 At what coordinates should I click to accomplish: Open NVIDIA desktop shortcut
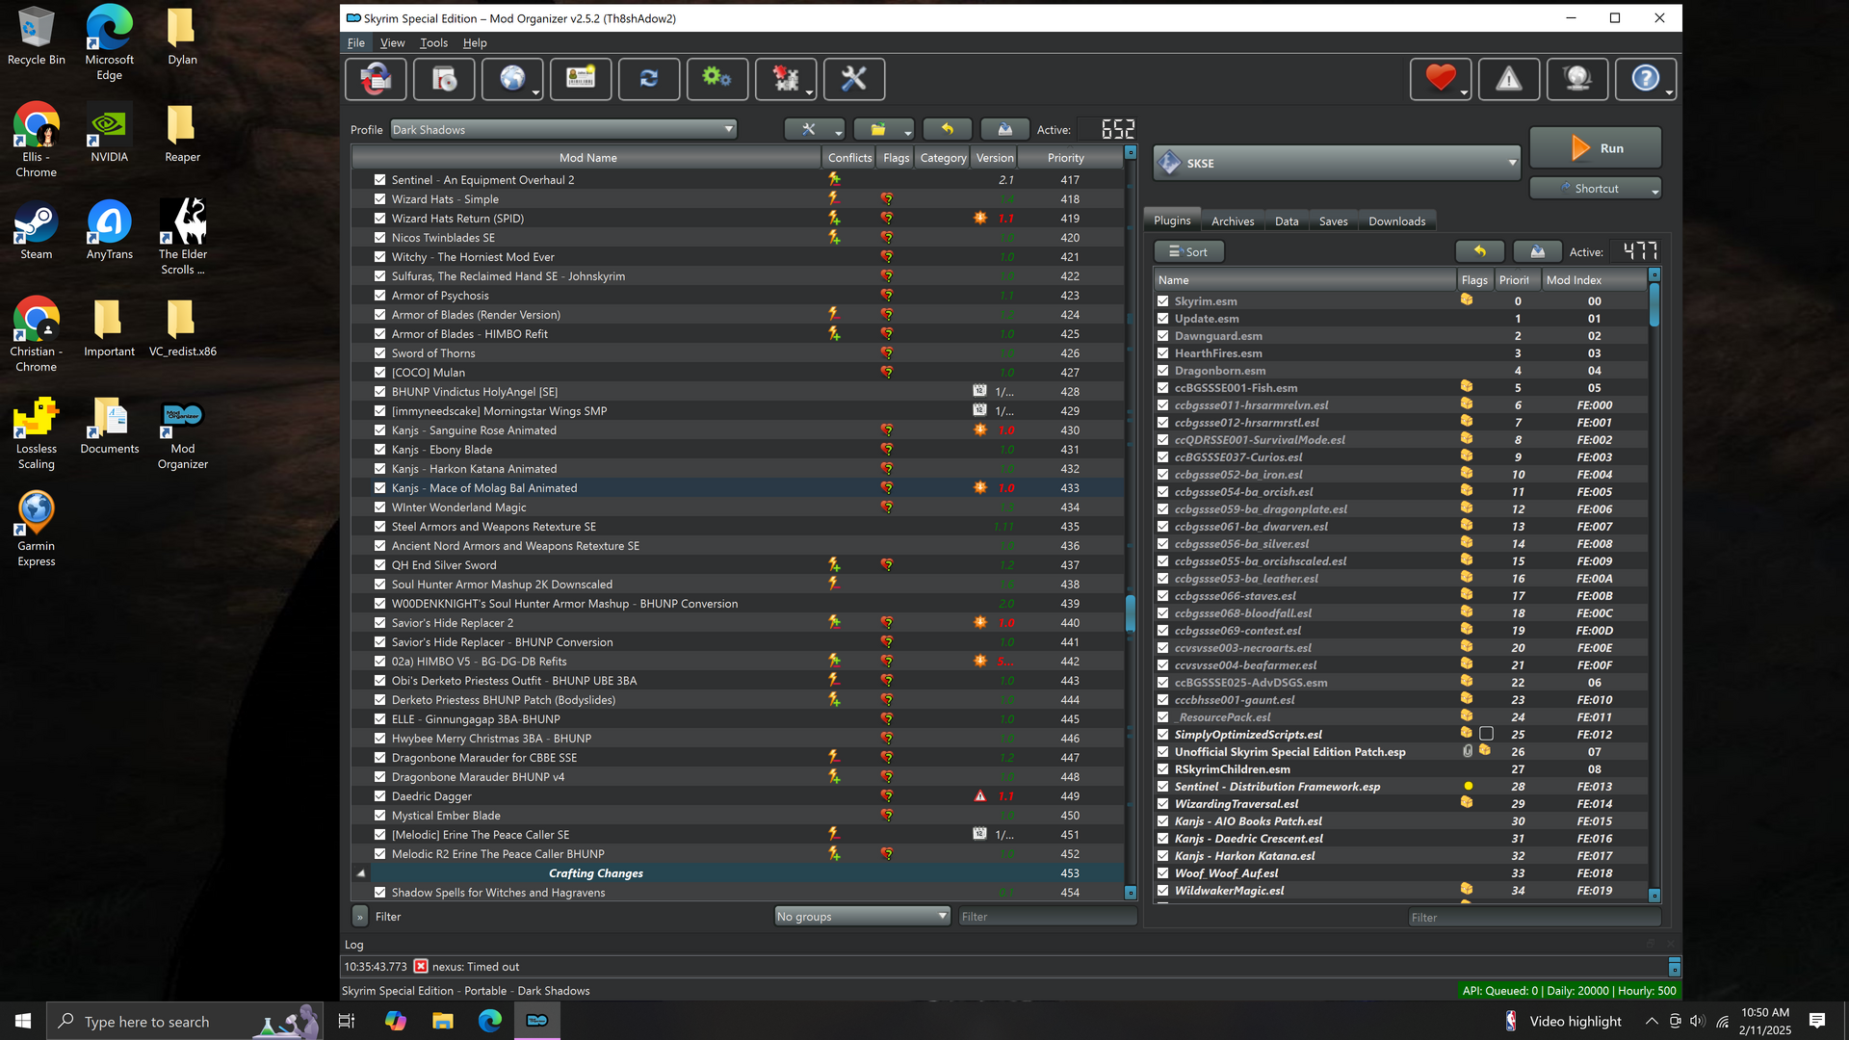coord(110,133)
